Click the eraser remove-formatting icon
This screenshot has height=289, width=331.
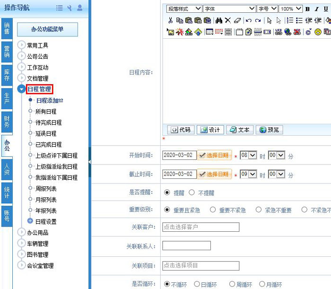[x=237, y=20]
